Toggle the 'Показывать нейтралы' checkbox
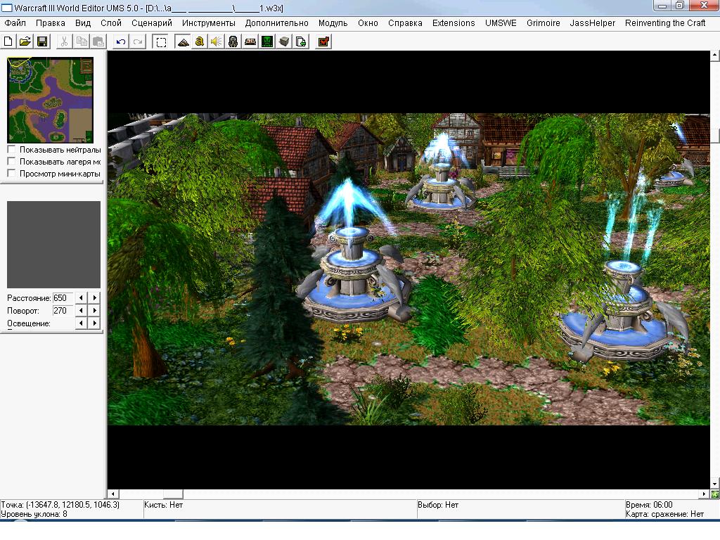 pos(11,149)
